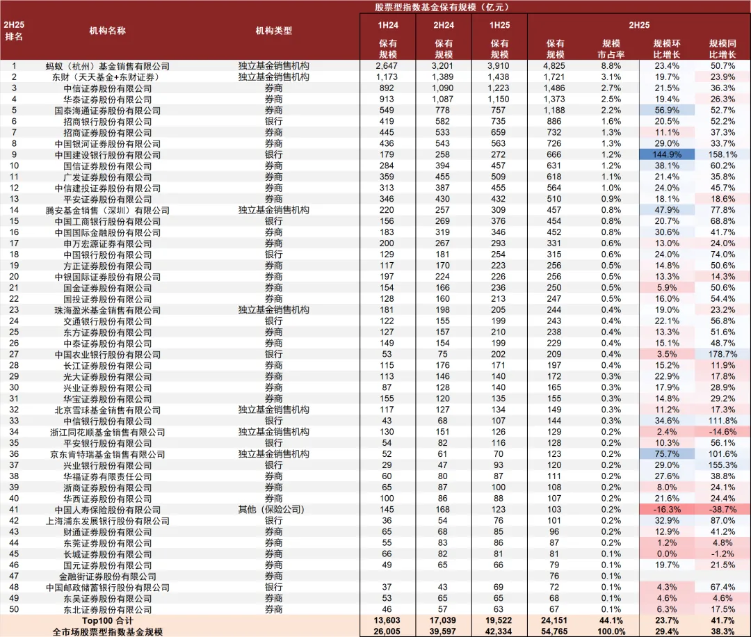Select 腾安基金销售（深圳）有限公司 cell
Viewport: 751px width, 637px height.
[107, 211]
